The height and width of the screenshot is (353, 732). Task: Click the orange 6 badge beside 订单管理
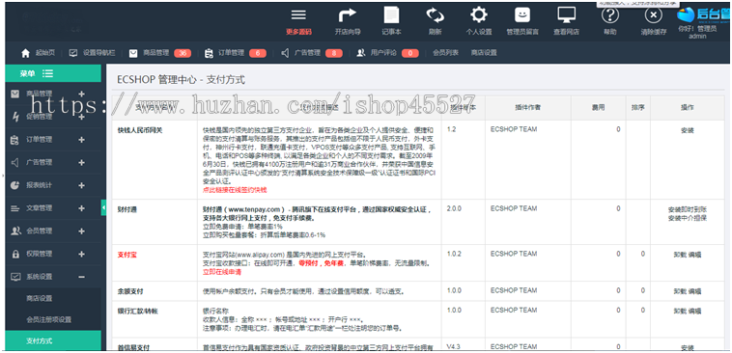point(258,53)
